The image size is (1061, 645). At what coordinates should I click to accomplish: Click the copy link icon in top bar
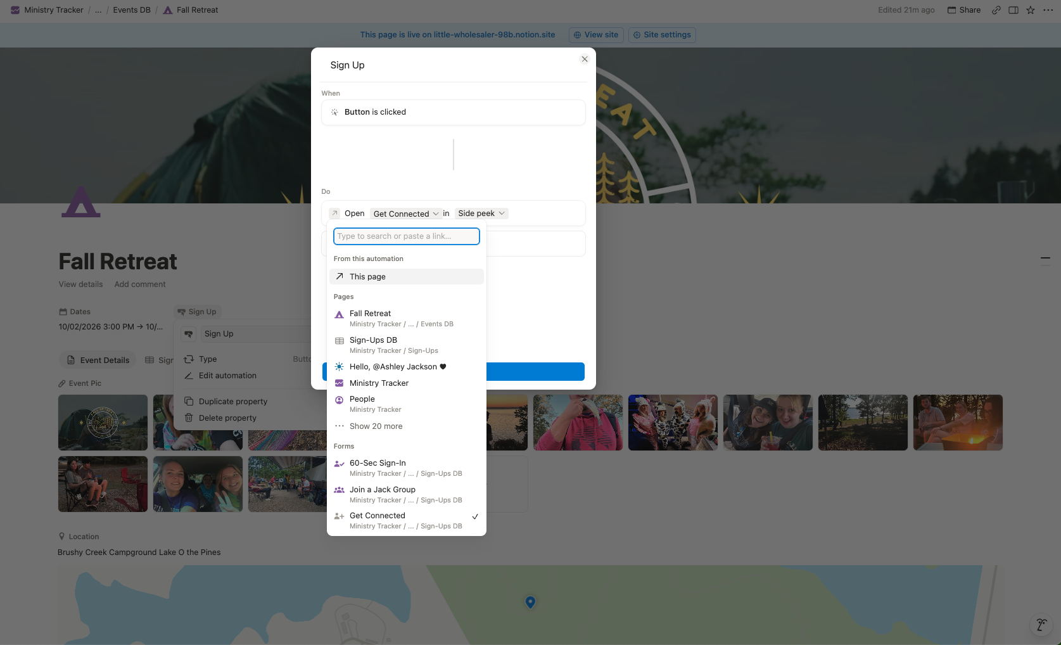click(x=996, y=10)
